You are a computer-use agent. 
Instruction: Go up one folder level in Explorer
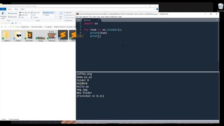point(11,27)
